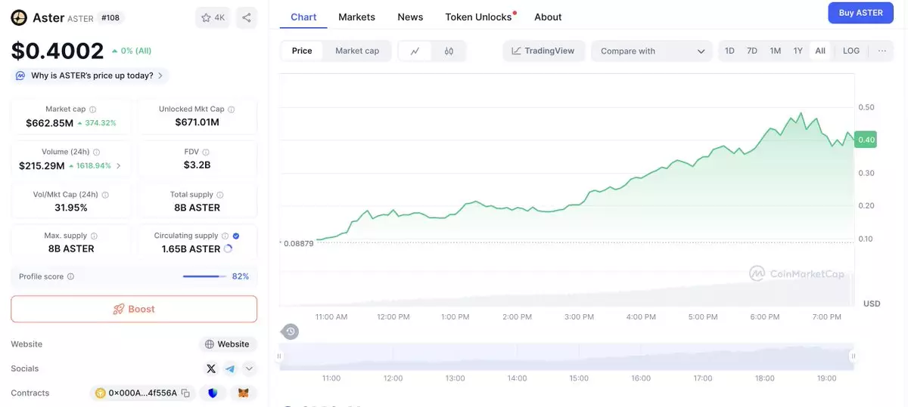Click Total supply info icon
The width and height of the screenshot is (908, 407).
pos(221,195)
